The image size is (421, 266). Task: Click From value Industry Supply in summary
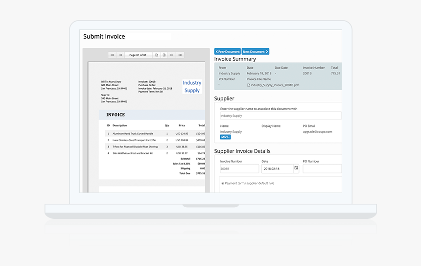229,73
